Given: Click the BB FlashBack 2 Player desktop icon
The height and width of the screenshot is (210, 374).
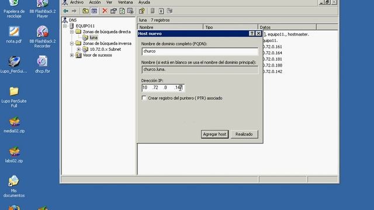Looking at the screenshot, I should [42, 3].
